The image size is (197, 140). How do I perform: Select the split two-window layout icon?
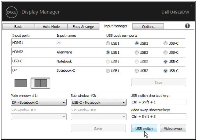coord(40,83)
